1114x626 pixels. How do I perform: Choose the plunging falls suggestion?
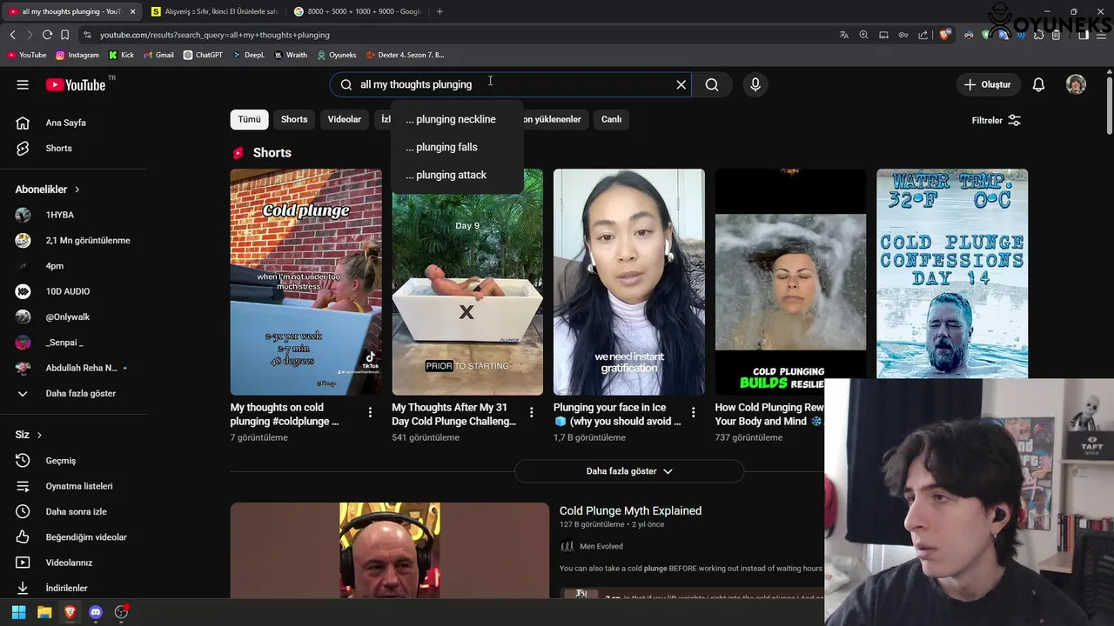coord(457,147)
